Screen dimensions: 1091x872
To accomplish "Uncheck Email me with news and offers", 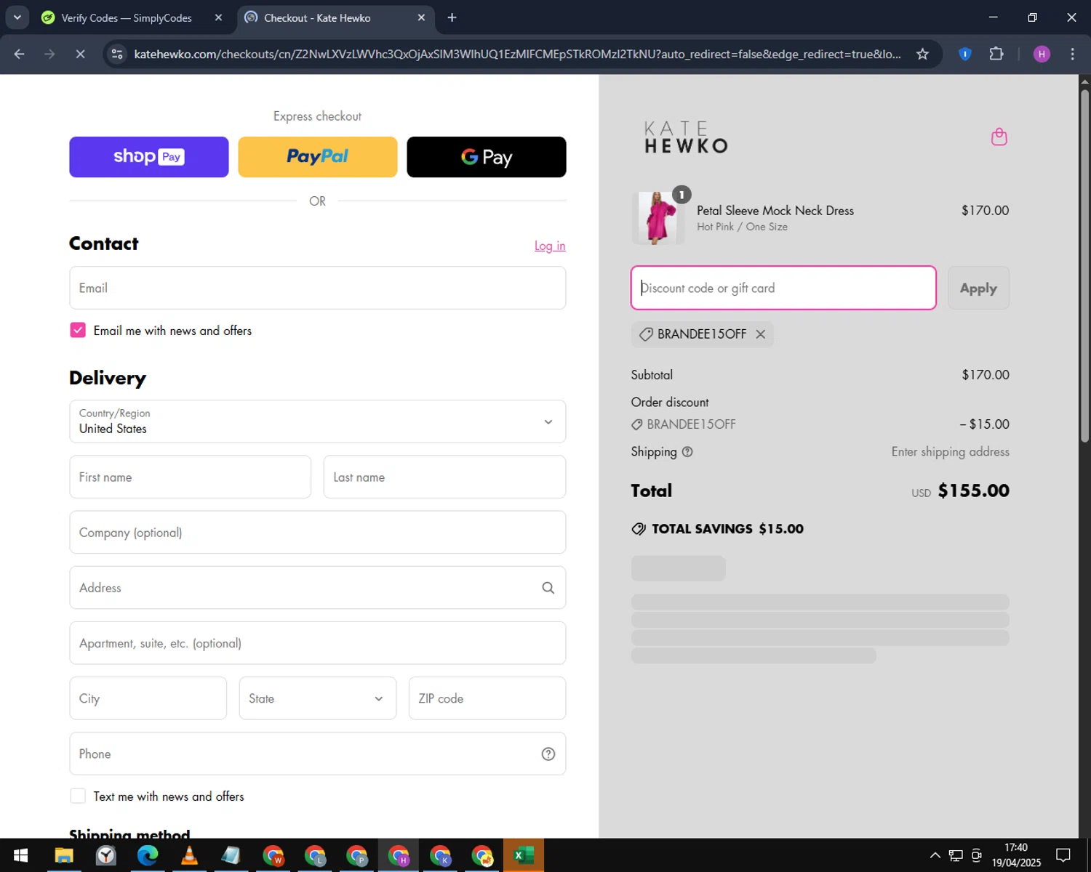I will [x=78, y=331].
